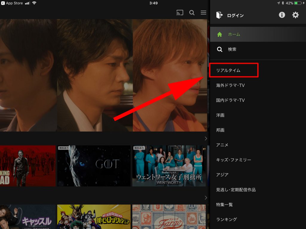Image resolution: width=306 pixels, height=229 pixels.
Task: Open Fargo thumbnail
Action: click(169, 217)
